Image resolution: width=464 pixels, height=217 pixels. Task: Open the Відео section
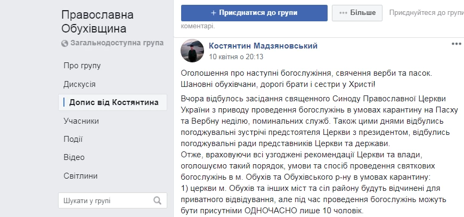[74, 157]
